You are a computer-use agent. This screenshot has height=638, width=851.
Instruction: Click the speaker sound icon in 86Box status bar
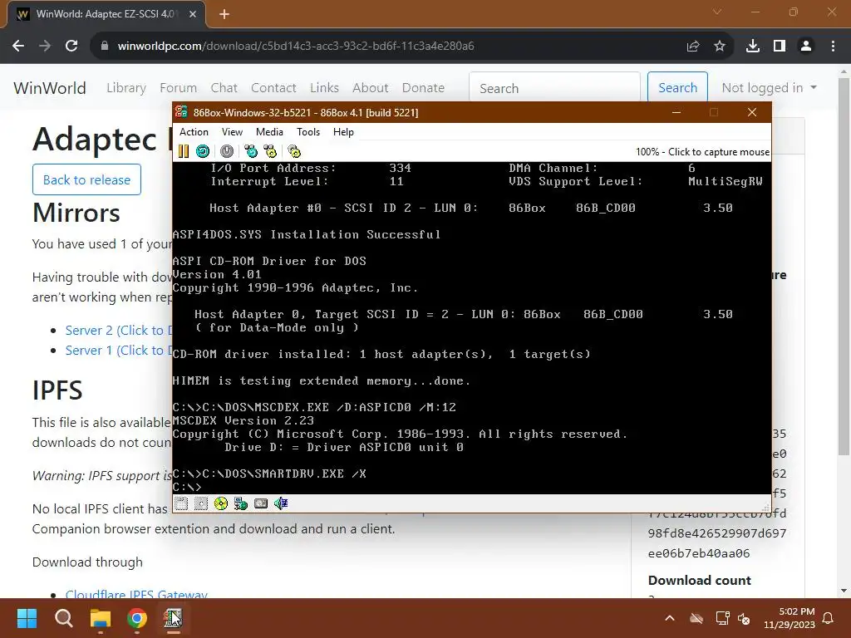[x=281, y=503]
